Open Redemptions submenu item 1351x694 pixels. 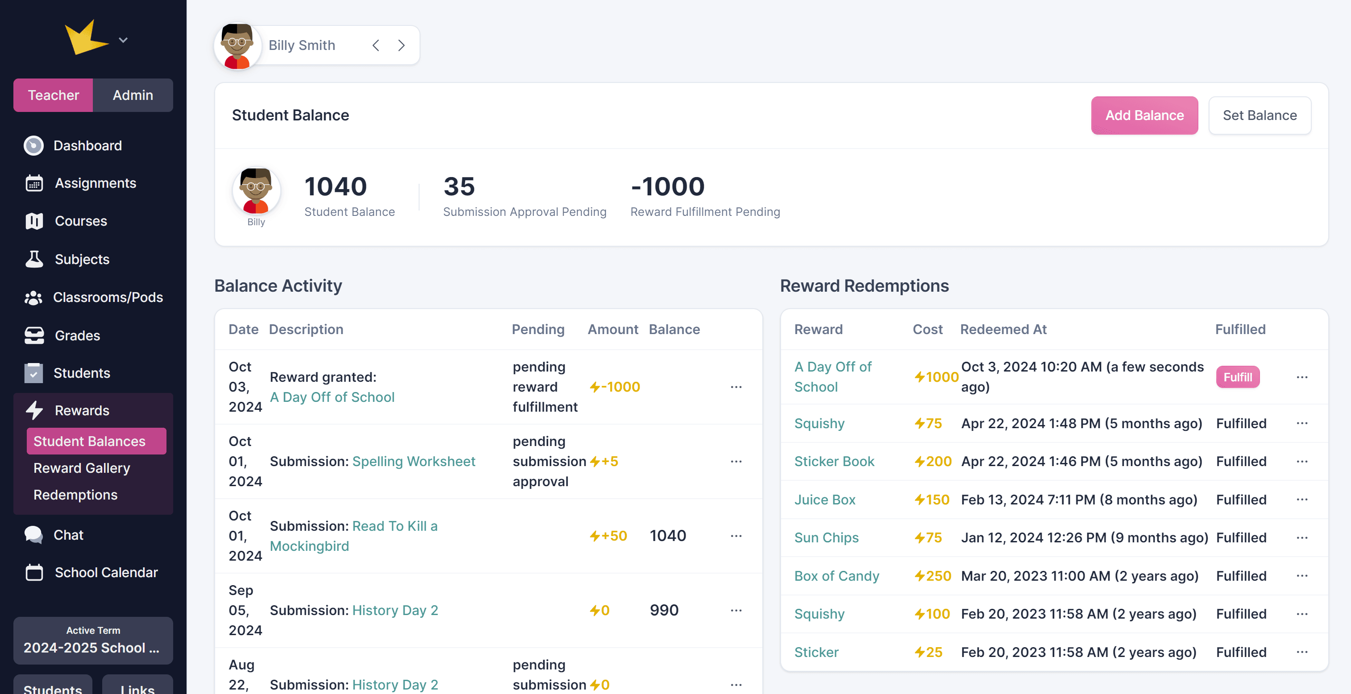pyautogui.click(x=75, y=495)
